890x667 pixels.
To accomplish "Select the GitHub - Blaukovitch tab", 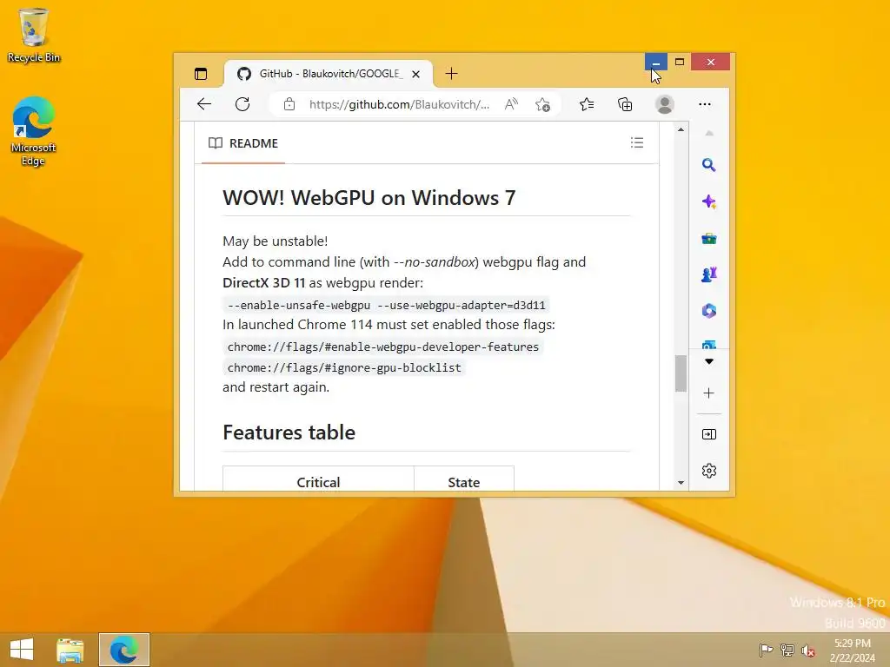I will 329,74.
